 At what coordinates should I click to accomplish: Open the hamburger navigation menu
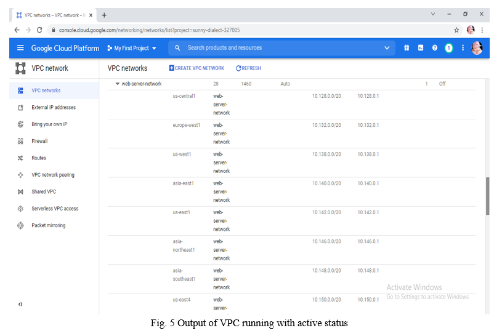pos(20,48)
